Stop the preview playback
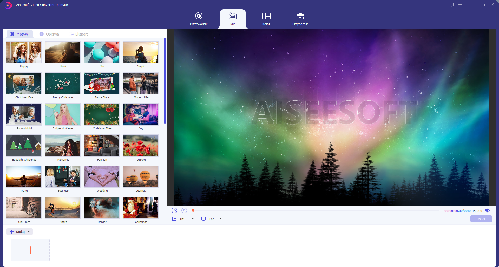This screenshot has height=267, width=499. [184, 210]
